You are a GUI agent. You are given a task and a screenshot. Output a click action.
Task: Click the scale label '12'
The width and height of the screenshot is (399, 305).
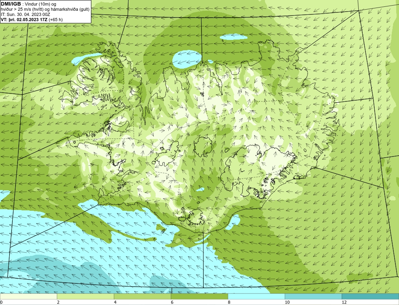click(344, 302)
